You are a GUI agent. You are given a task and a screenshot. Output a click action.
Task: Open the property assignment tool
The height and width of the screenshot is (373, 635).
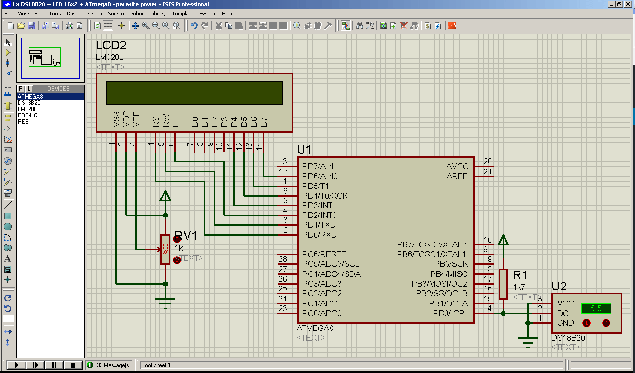coord(370,26)
